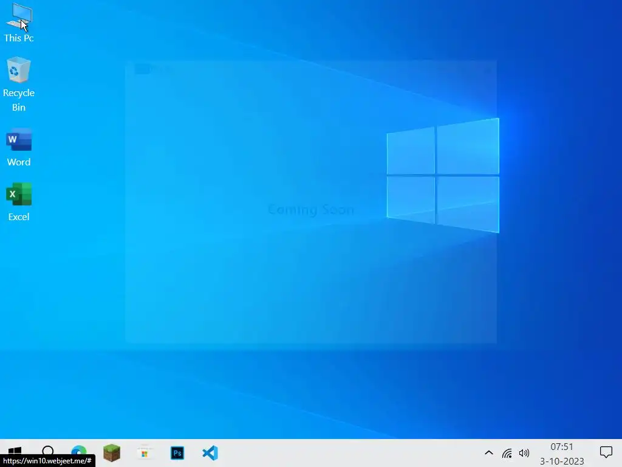Viewport: 622px width, 467px height.
Task: Open Microsoft Store taskbar icon
Action: pyautogui.click(x=145, y=453)
